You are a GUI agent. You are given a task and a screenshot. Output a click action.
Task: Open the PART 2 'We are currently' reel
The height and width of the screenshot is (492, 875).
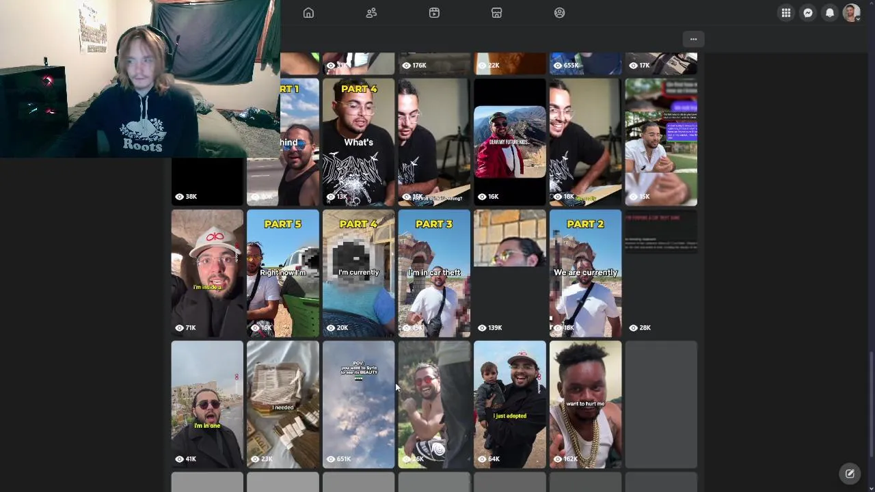[x=585, y=273]
